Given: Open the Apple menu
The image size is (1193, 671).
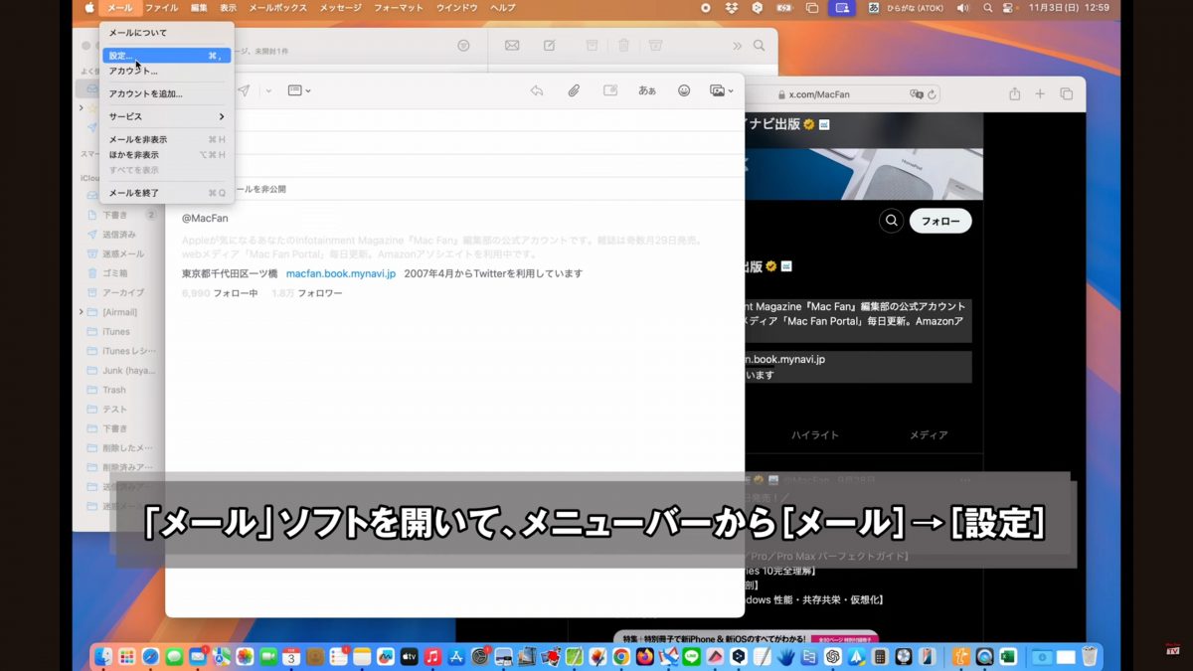Looking at the screenshot, I should [88, 8].
